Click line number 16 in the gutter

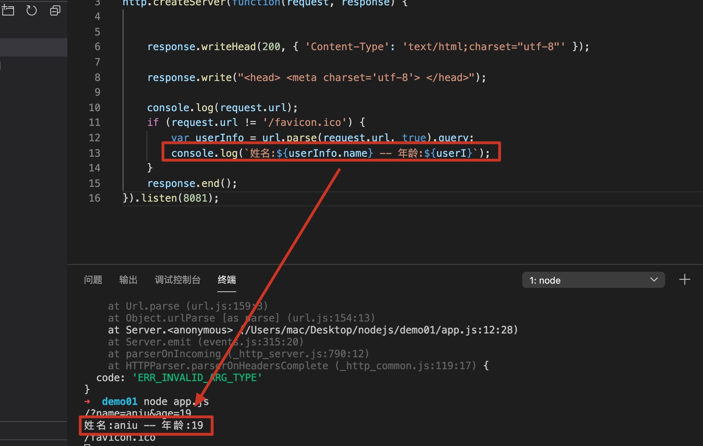[94, 198]
